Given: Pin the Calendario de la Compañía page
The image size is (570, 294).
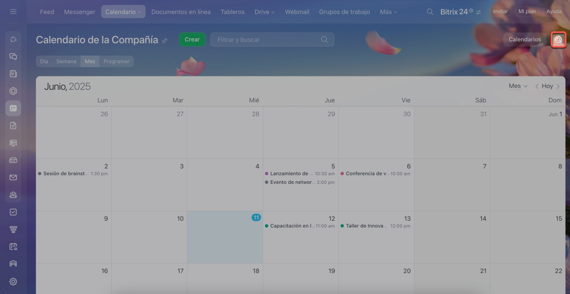Looking at the screenshot, I should [165, 40].
